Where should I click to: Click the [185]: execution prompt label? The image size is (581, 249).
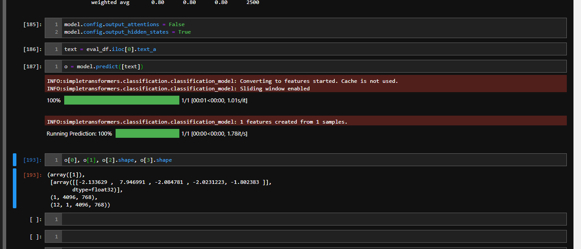click(x=33, y=24)
